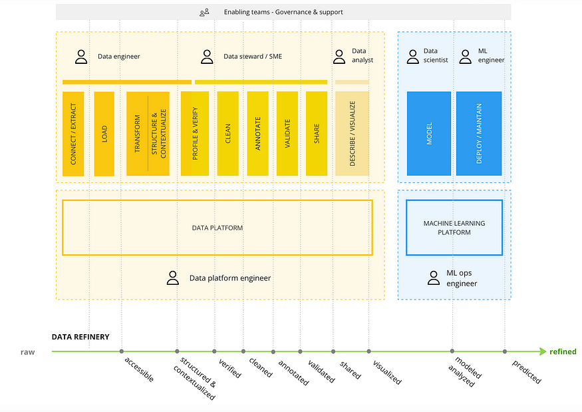Select the ML ops engineer person icon
Image resolution: width=582 pixels, height=412 pixels.
coord(434,278)
